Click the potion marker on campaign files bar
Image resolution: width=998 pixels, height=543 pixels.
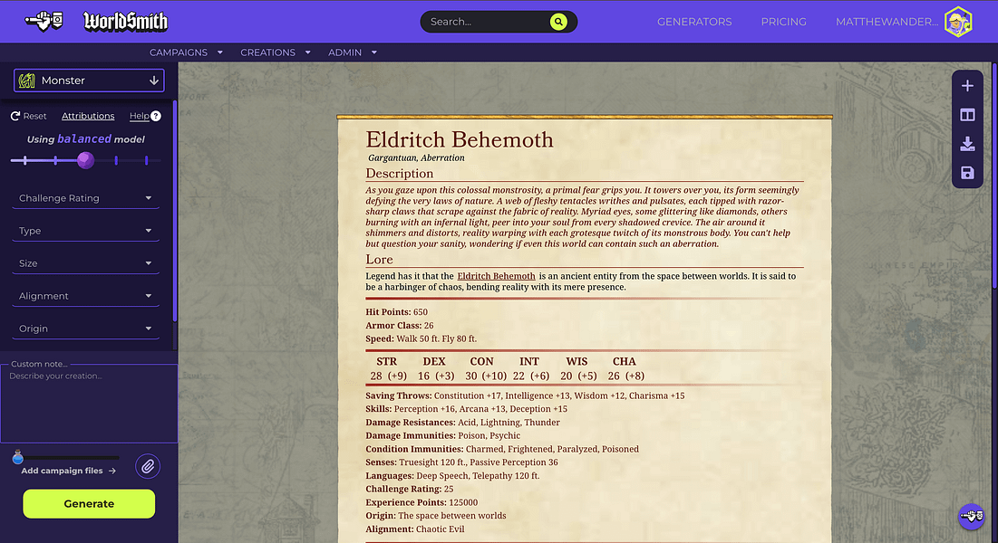coord(18,456)
